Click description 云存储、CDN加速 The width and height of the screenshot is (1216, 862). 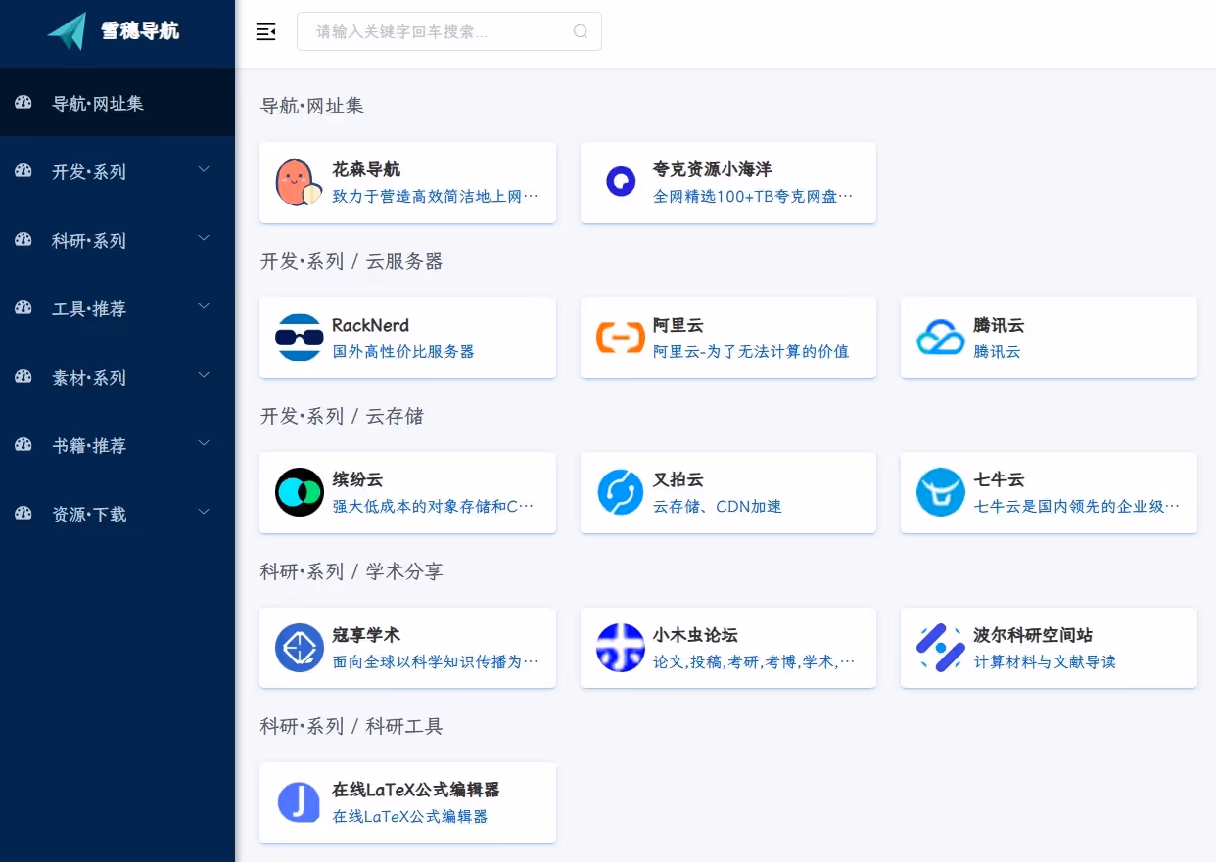[718, 507]
